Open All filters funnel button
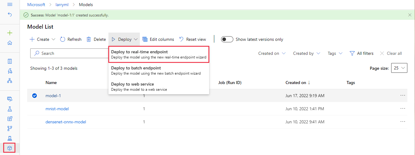 click(362, 53)
